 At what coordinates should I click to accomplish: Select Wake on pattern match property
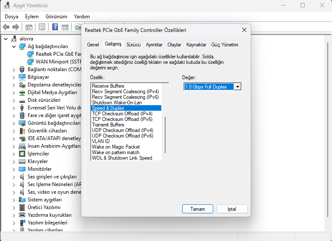(126, 152)
